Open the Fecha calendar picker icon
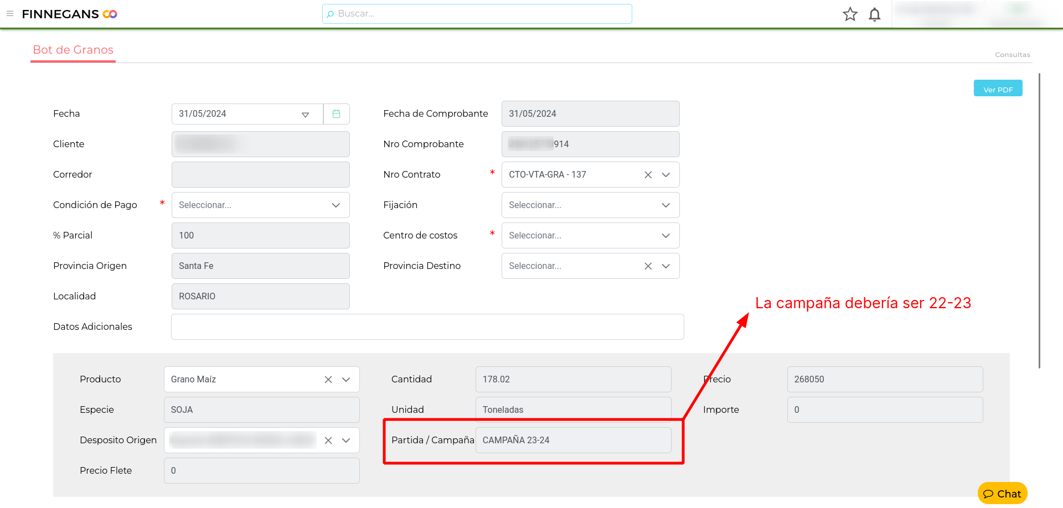The image size is (1063, 508). (336, 114)
